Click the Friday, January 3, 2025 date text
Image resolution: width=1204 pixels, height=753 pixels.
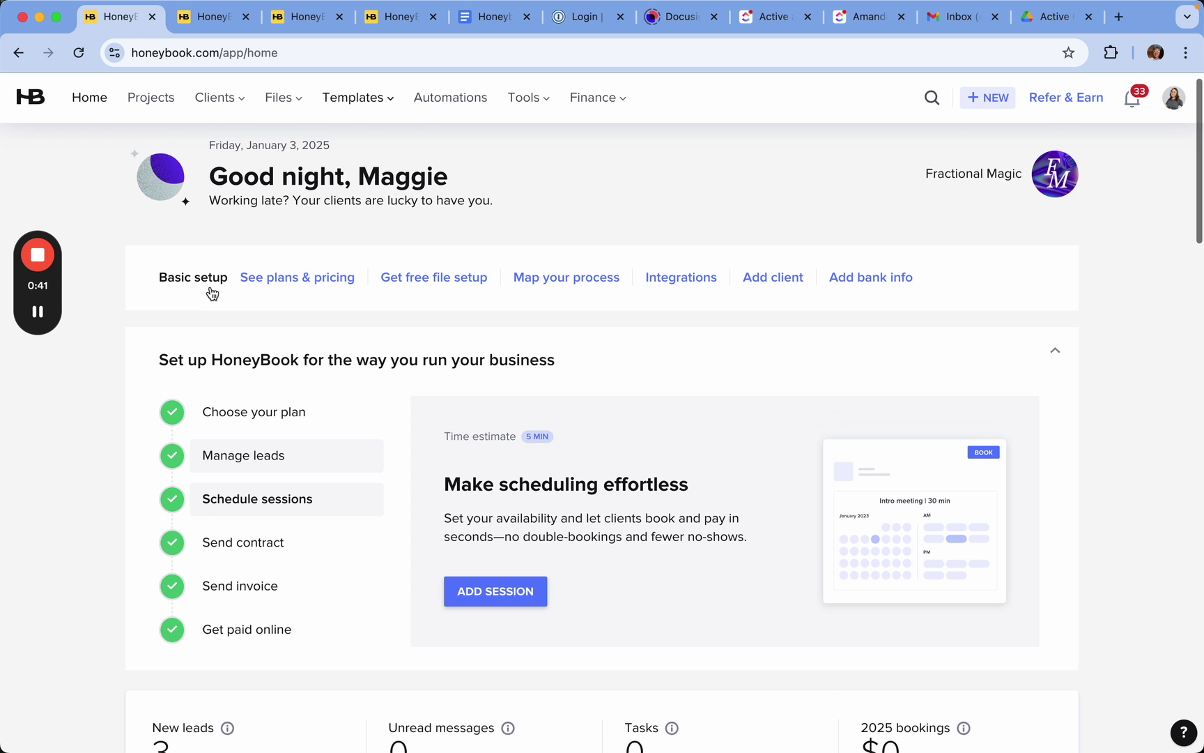click(x=269, y=145)
